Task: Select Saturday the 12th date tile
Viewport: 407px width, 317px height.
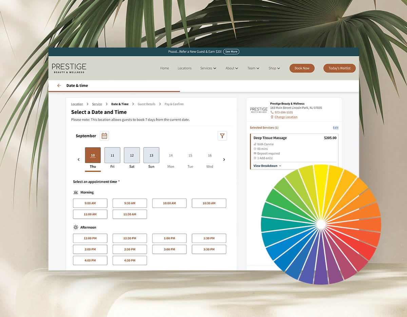Action: 132,155
